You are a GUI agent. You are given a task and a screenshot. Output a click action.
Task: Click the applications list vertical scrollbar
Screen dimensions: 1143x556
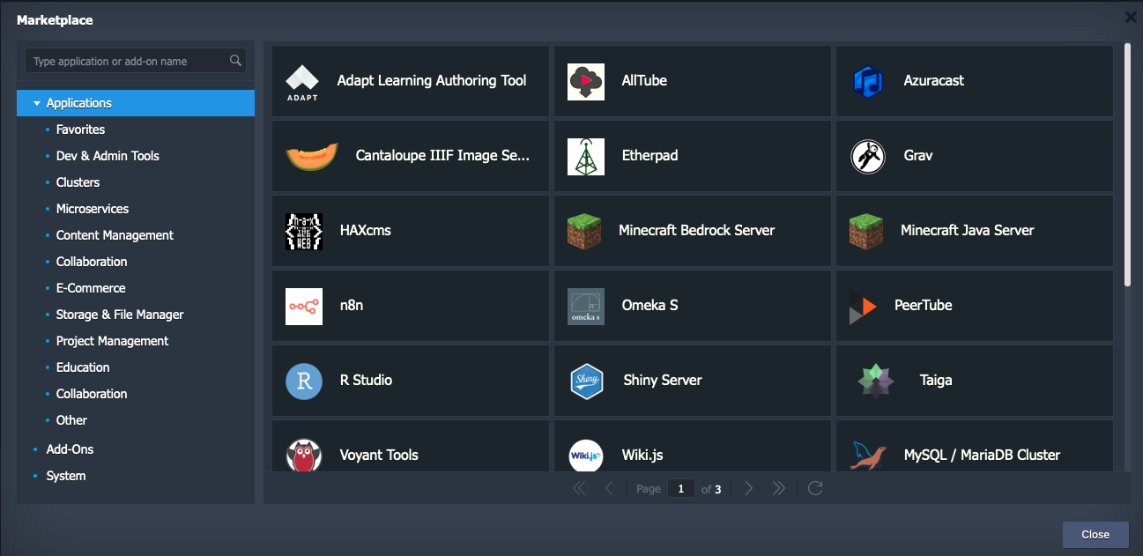(x=1127, y=165)
